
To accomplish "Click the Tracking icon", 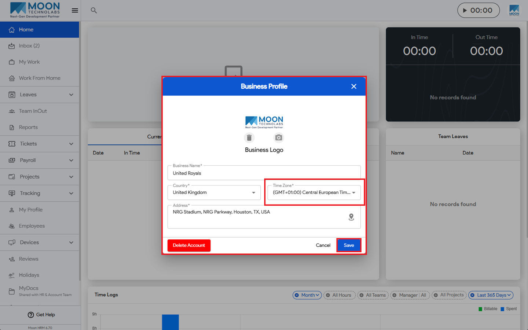I will (12, 193).
